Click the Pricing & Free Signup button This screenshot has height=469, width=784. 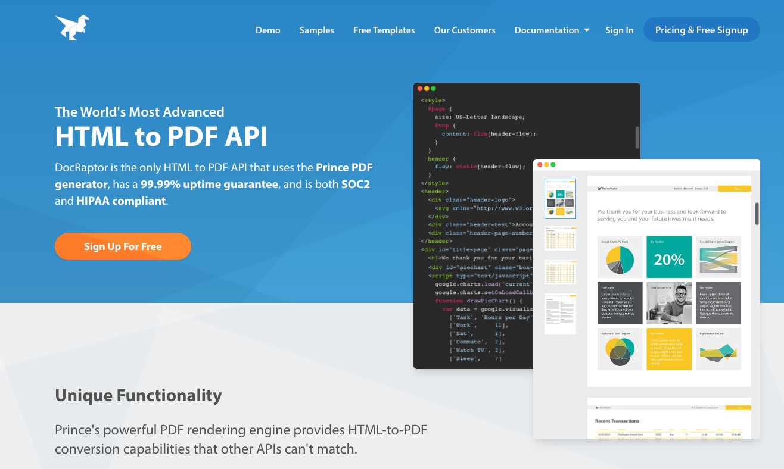tap(701, 29)
